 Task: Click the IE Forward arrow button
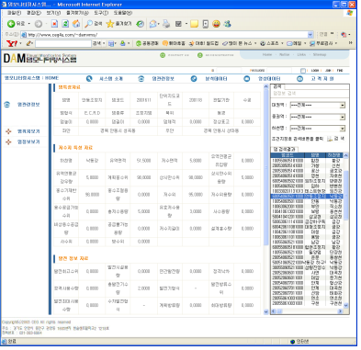(x=39, y=24)
